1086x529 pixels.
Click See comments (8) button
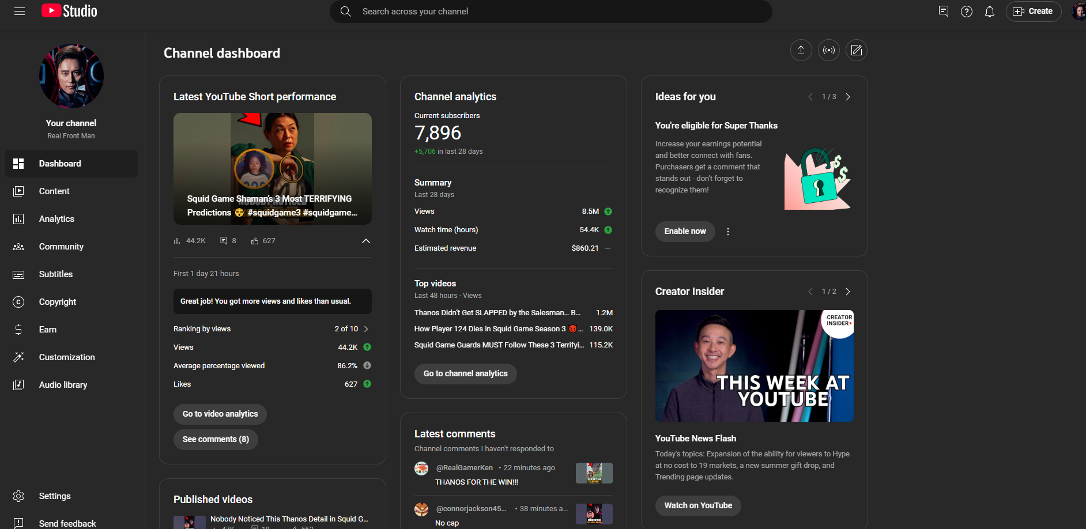pyautogui.click(x=216, y=439)
